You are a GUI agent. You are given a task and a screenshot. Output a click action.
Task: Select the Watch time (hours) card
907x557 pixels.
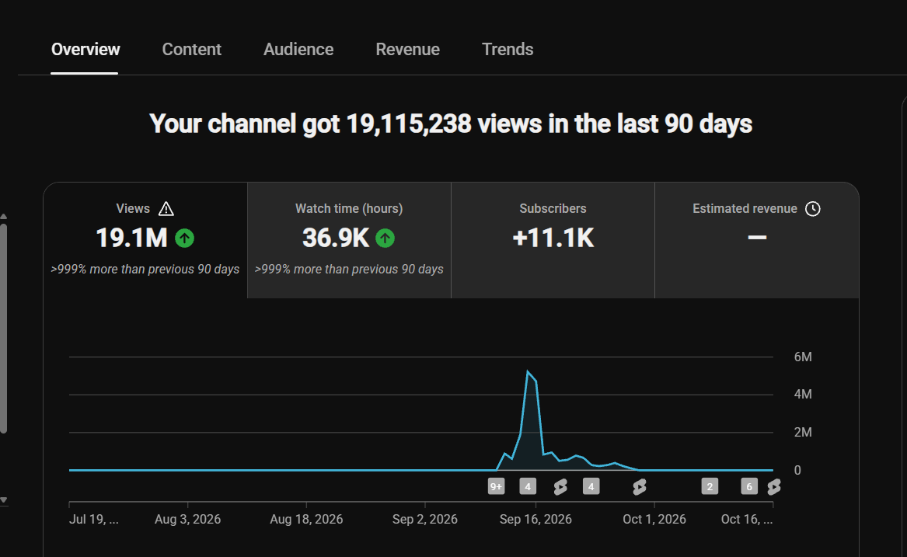click(350, 241)
